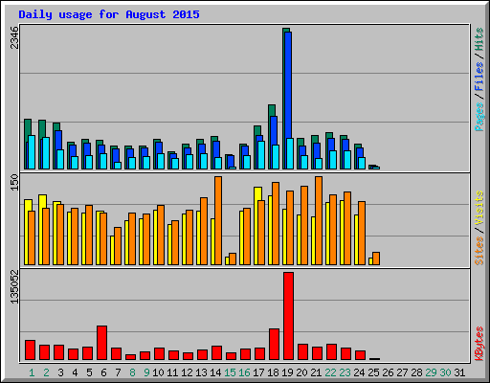The height and width of the screenshot is (383, 490).
Task: Click day 24 on the date axis
Action: click(x=359, y=372)
